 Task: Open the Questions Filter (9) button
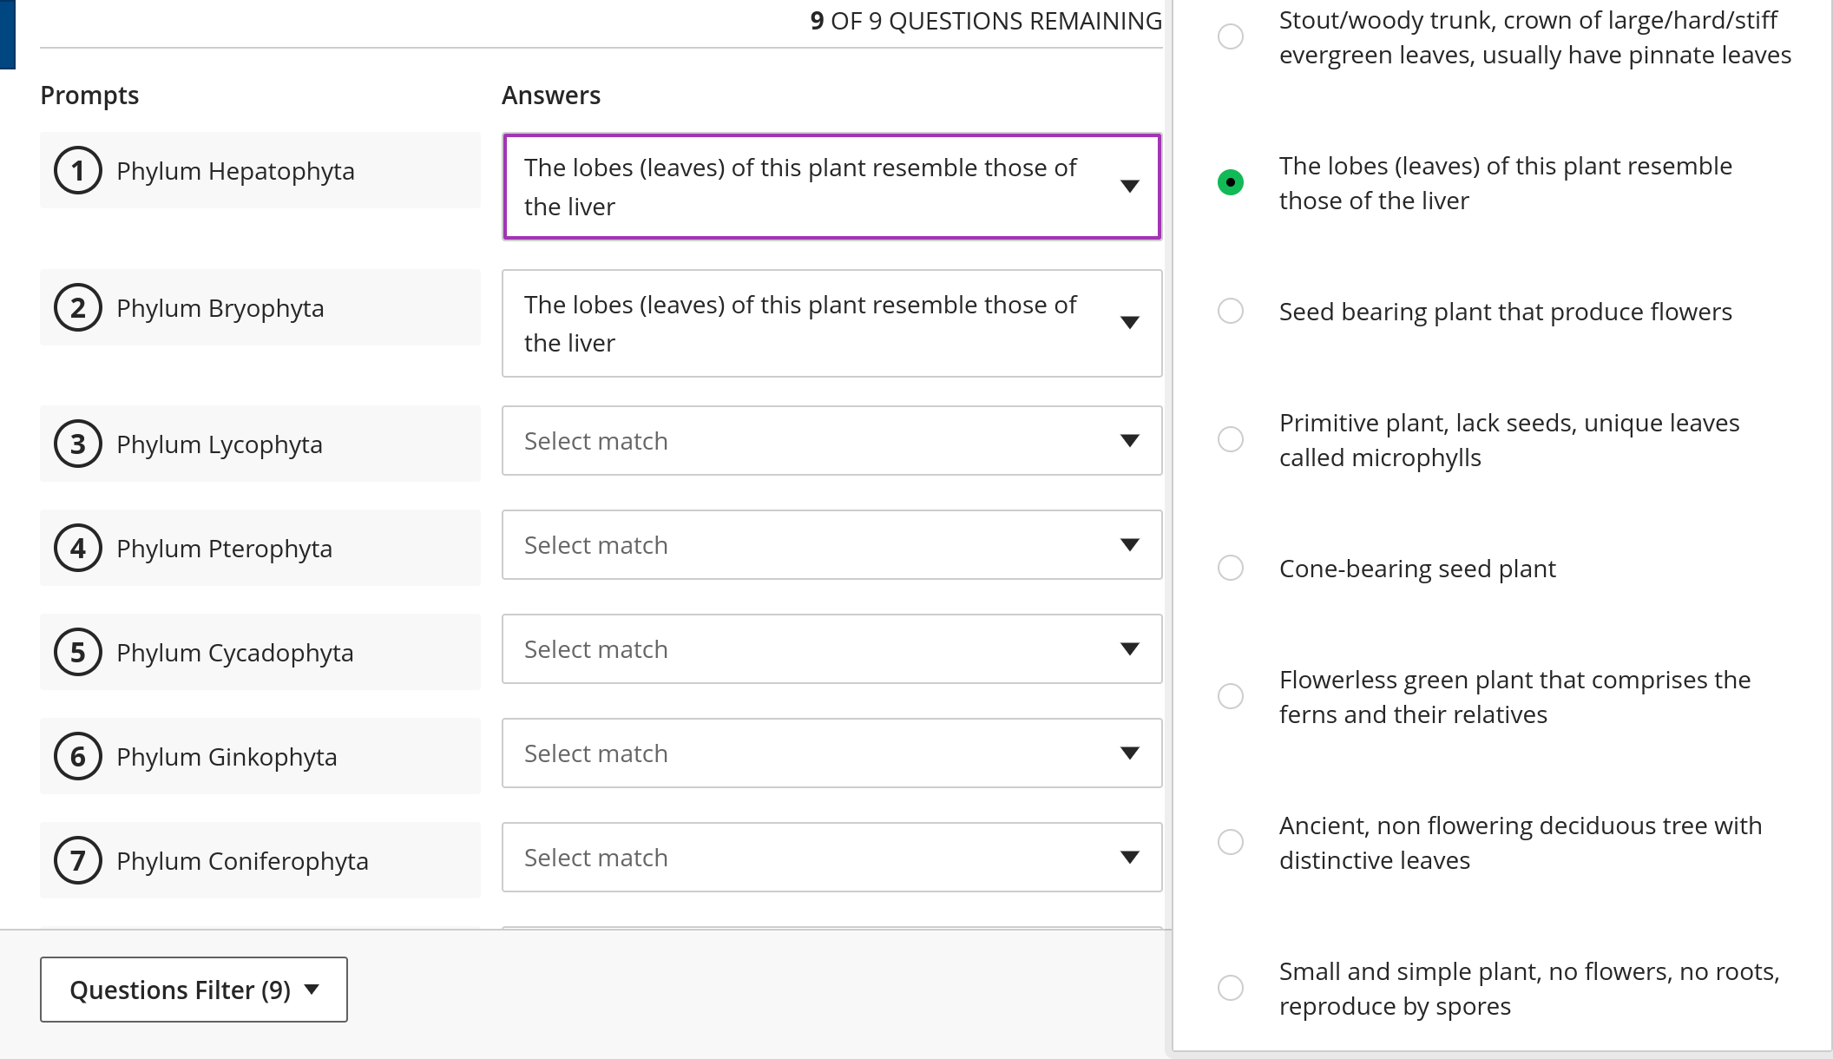click(x=194, y=990)
